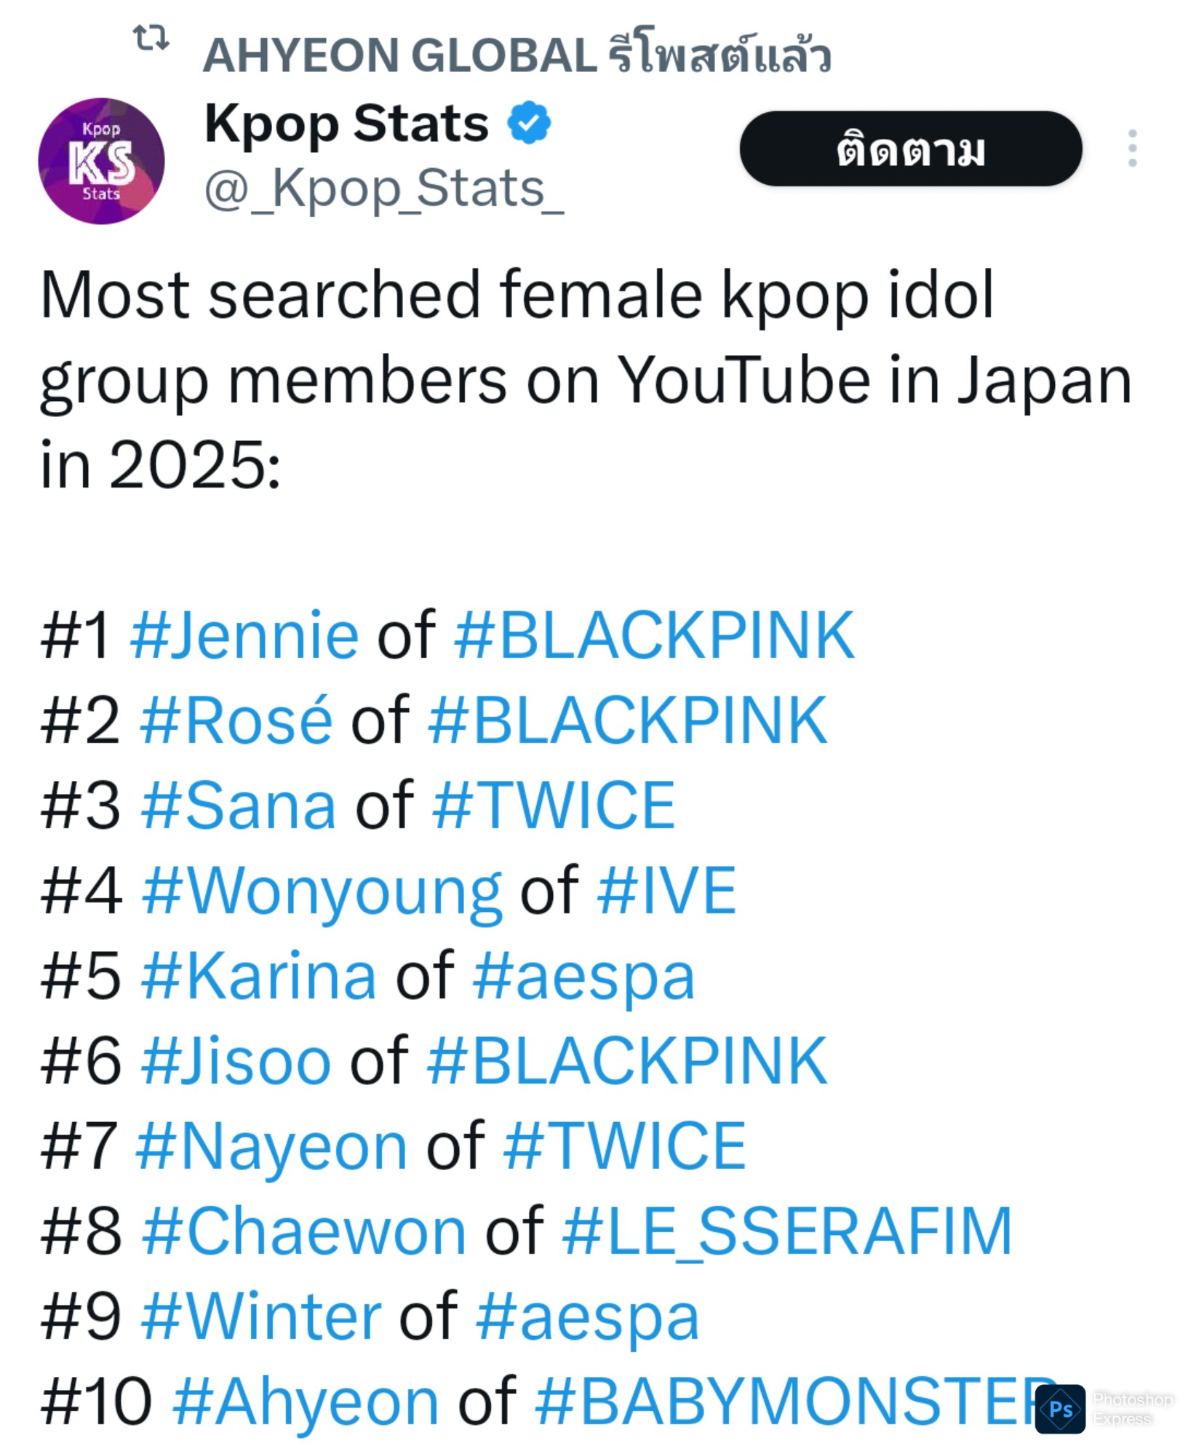
Task: Select the #Wonyoung hashtag
Action: point(322,891)
